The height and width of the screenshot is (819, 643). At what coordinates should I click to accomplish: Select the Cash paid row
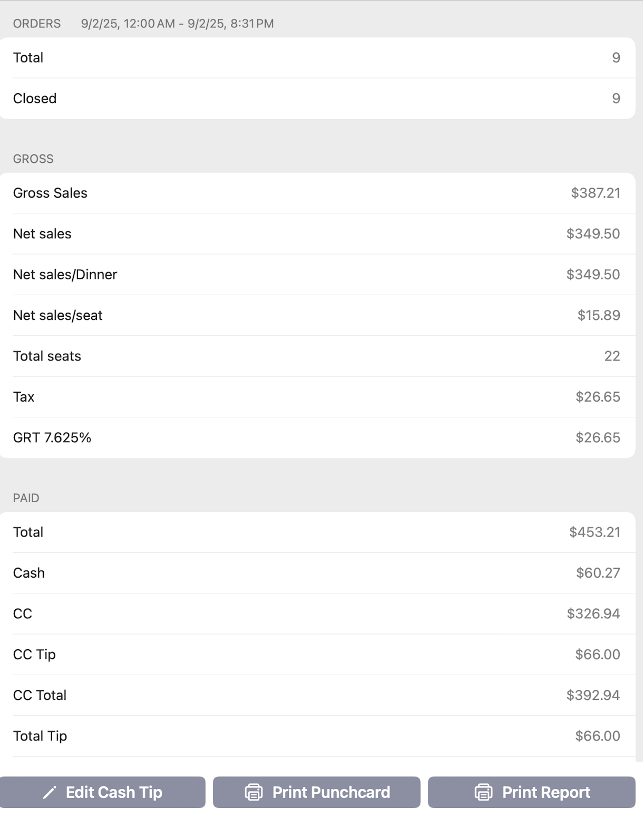click(316, 573)
